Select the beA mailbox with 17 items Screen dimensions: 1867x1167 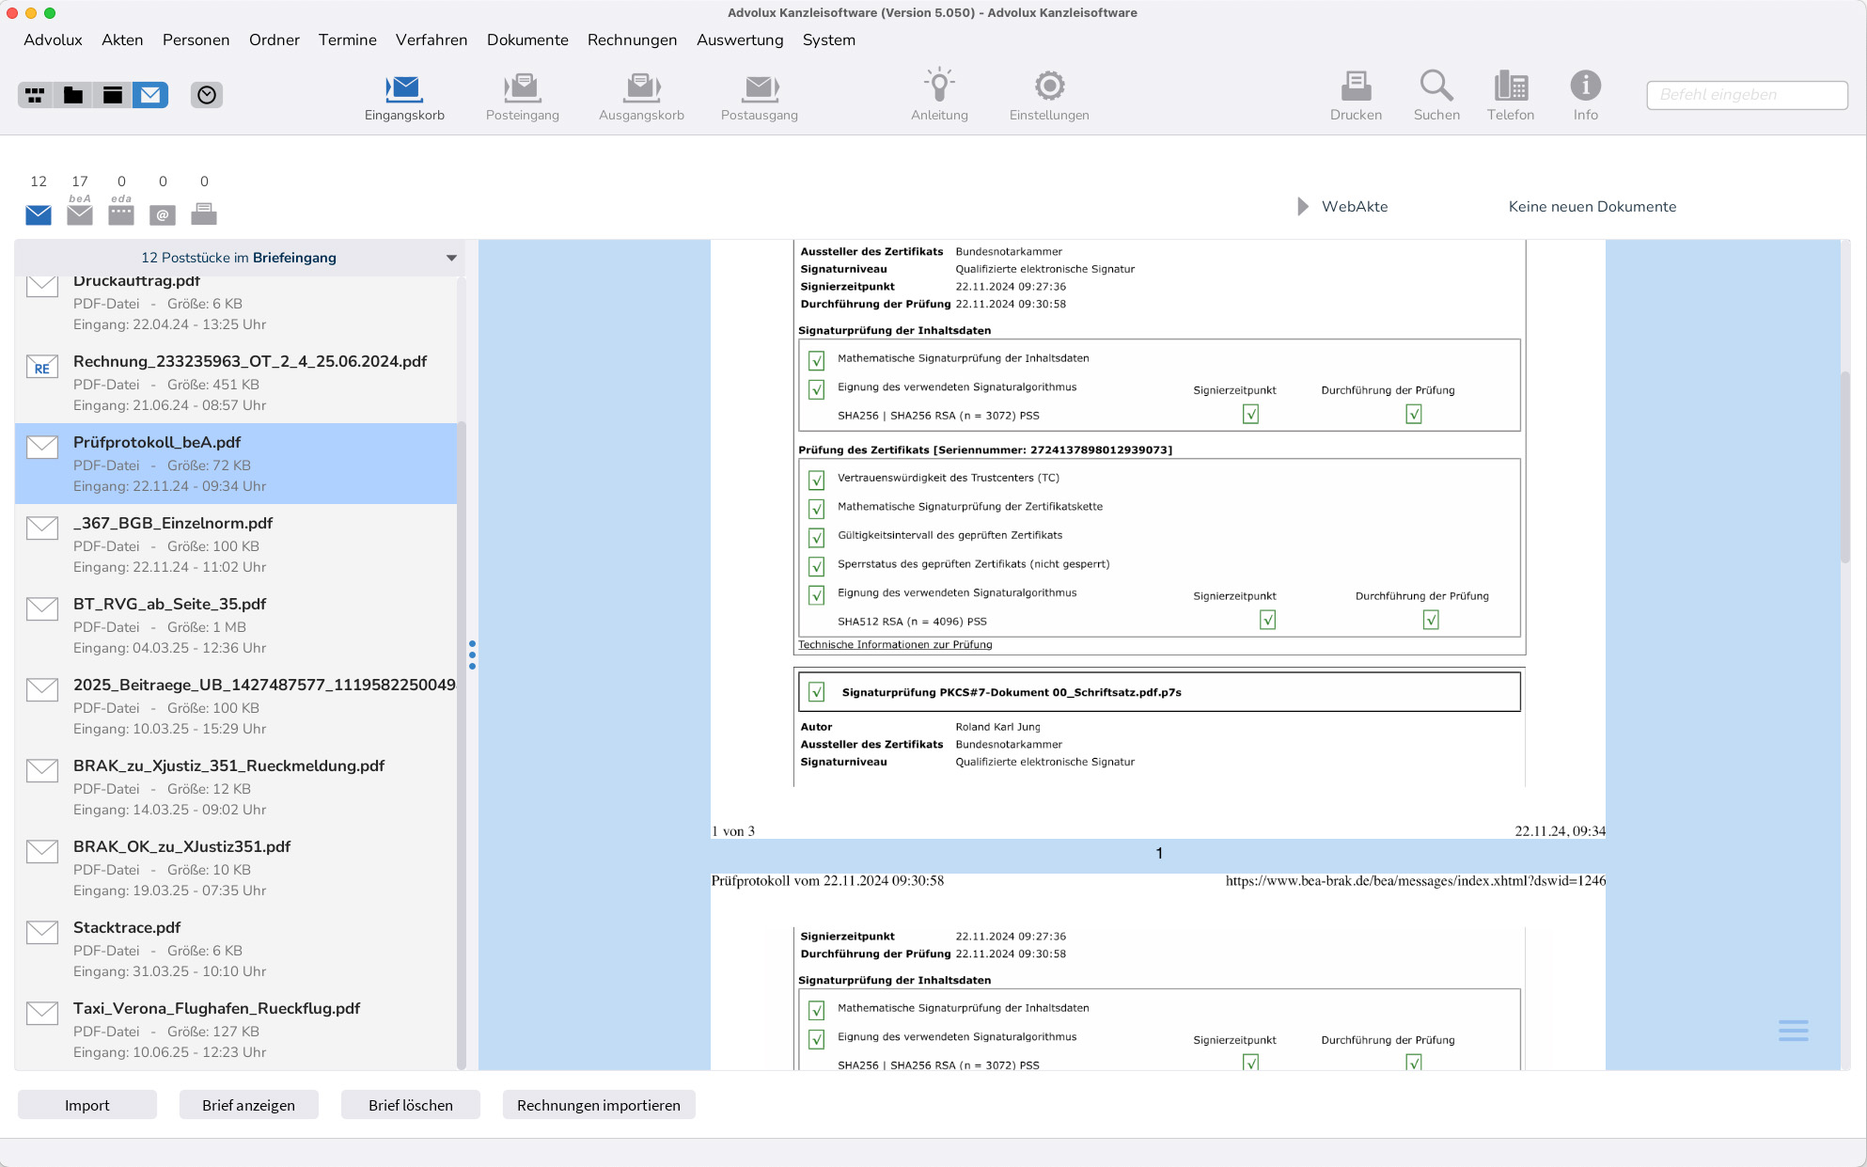coord(80,214)
